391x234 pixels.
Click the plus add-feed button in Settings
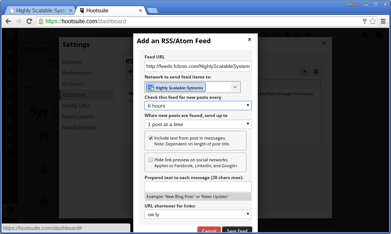tap(130, 72)
